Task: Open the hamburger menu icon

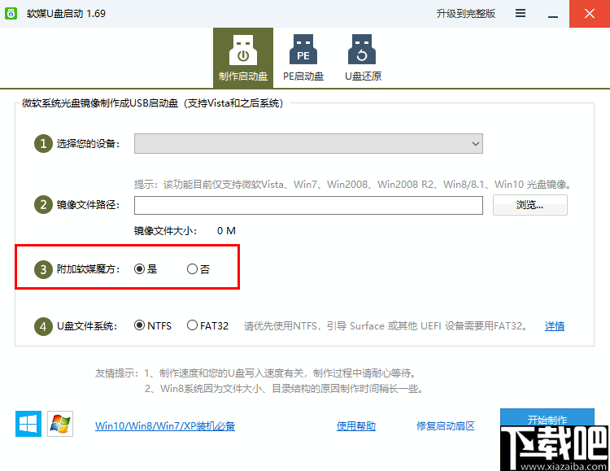Action: pyautogui.click(x=521, y=14)
